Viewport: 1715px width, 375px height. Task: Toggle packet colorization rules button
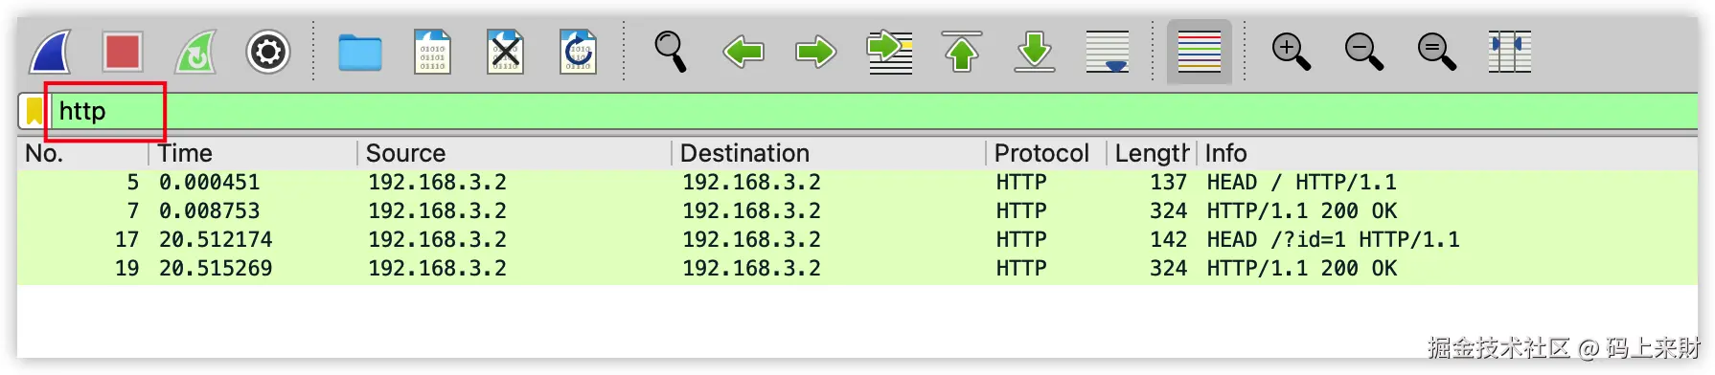1200,51
